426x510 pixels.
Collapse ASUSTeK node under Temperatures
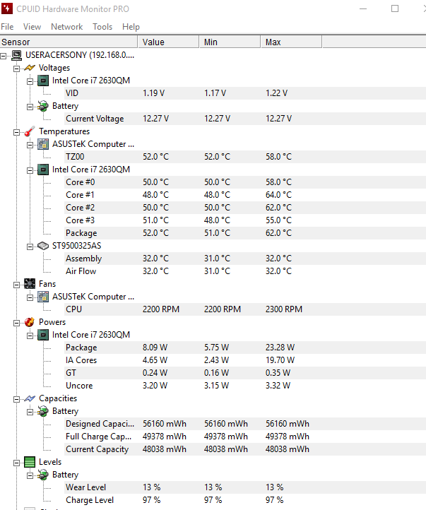[30, 145]
